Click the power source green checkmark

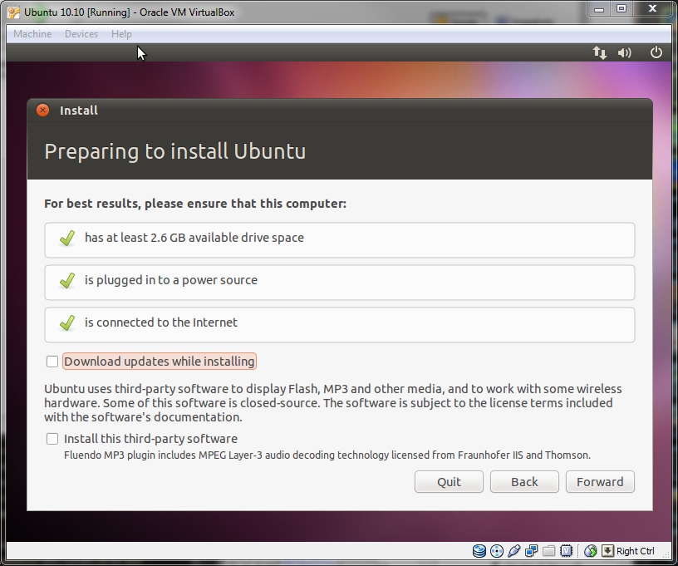pos(67,280)
